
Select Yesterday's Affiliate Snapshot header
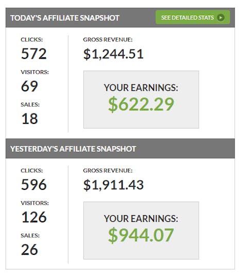73,149
